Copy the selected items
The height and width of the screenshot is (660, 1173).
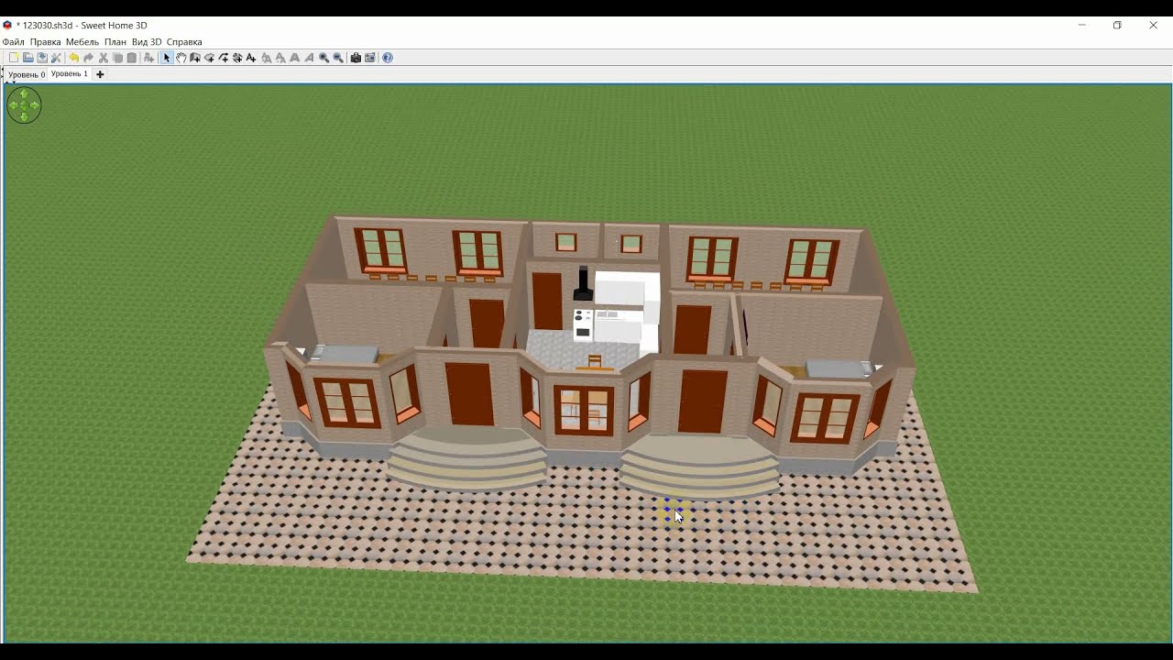(117, 58)
